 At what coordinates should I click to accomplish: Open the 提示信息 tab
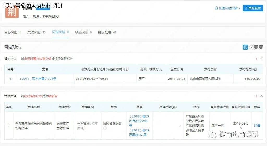pyautogui.click(x=105, y=32)
